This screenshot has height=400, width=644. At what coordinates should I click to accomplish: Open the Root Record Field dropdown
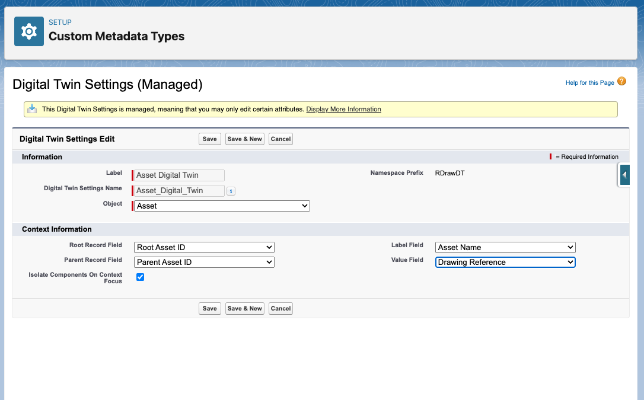pyautogui.click(x=204, y=247)
